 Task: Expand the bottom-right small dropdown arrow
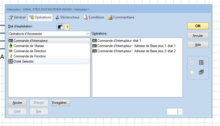tap(180, 112)
